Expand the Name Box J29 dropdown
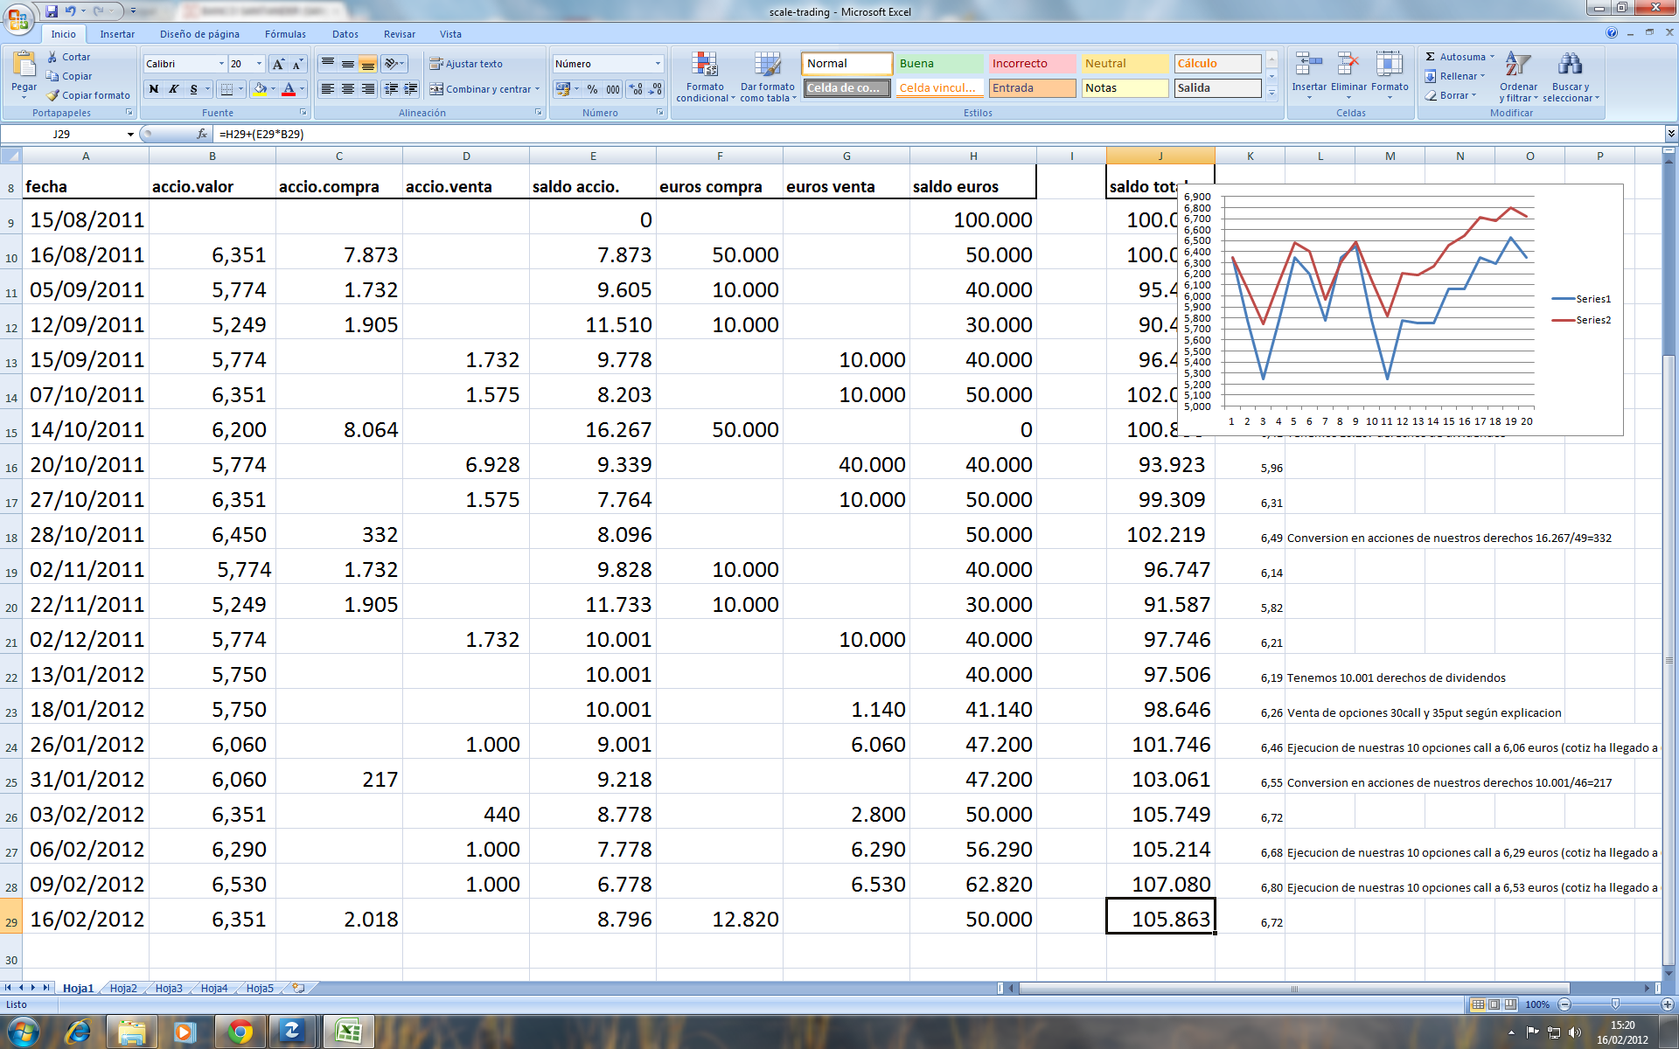 coord(130,134)
